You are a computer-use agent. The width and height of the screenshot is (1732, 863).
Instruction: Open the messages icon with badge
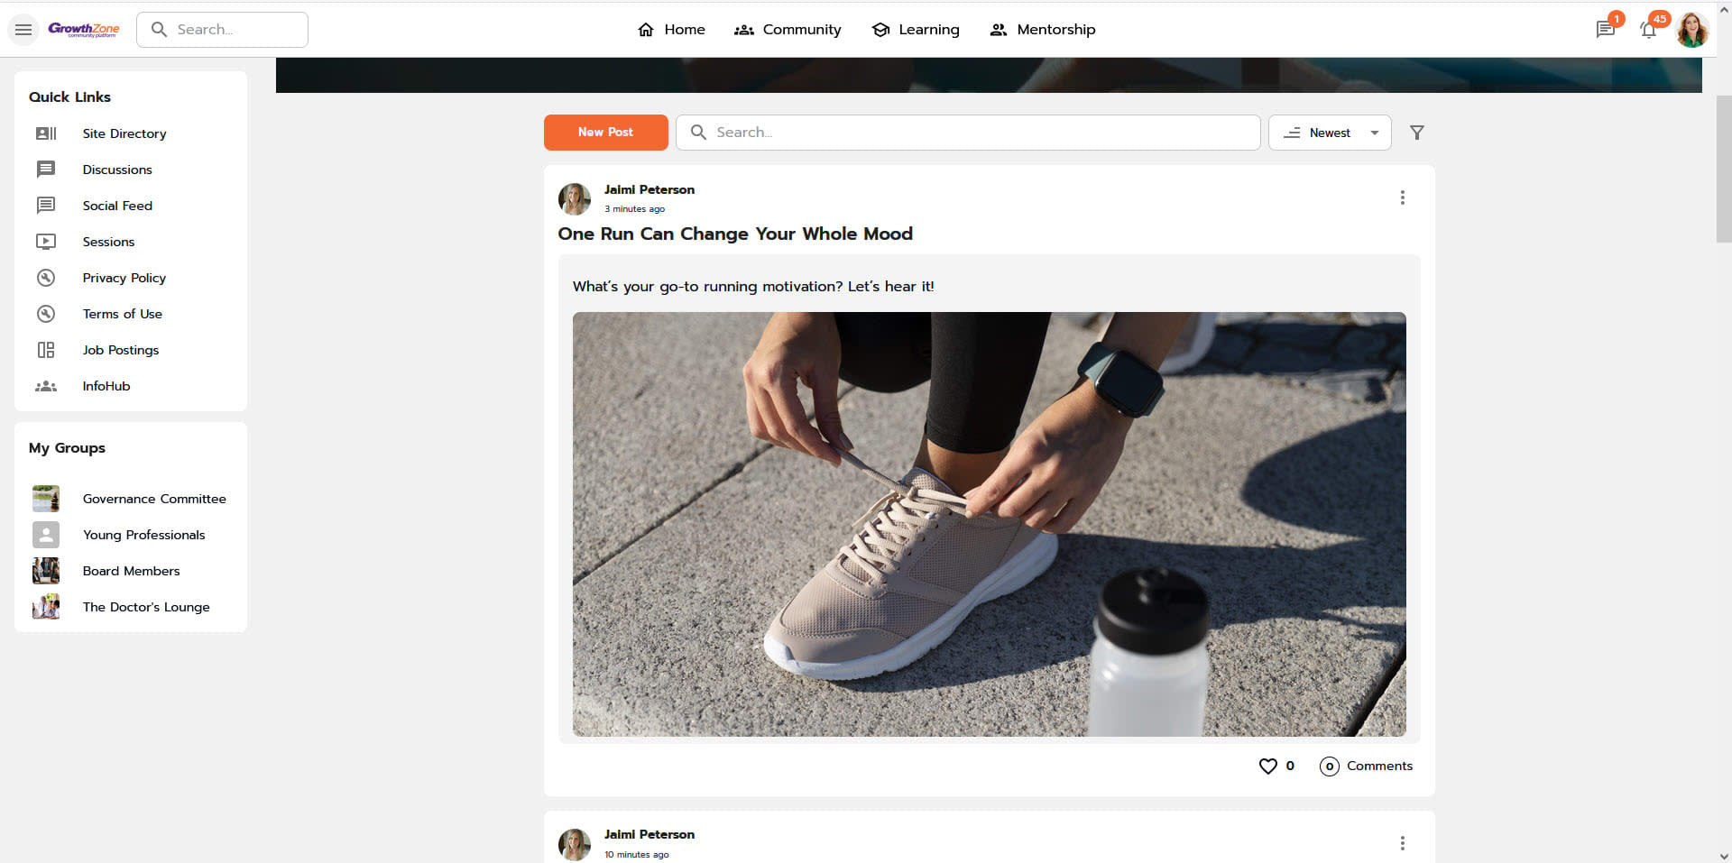(x=1606, y=30)
